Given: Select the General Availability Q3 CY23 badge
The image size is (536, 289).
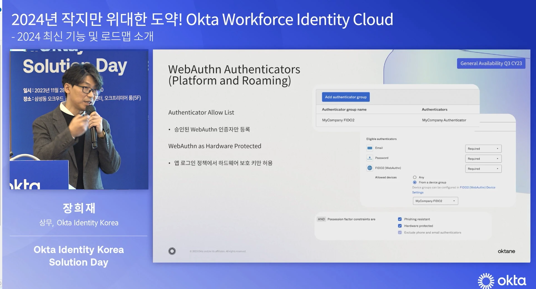Looking at the screenshot, I should point(491,63).
